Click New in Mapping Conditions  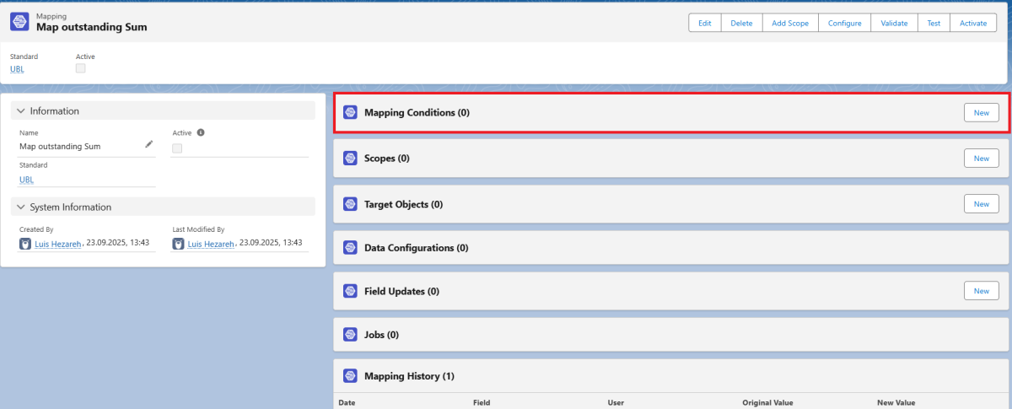[981, 113]
